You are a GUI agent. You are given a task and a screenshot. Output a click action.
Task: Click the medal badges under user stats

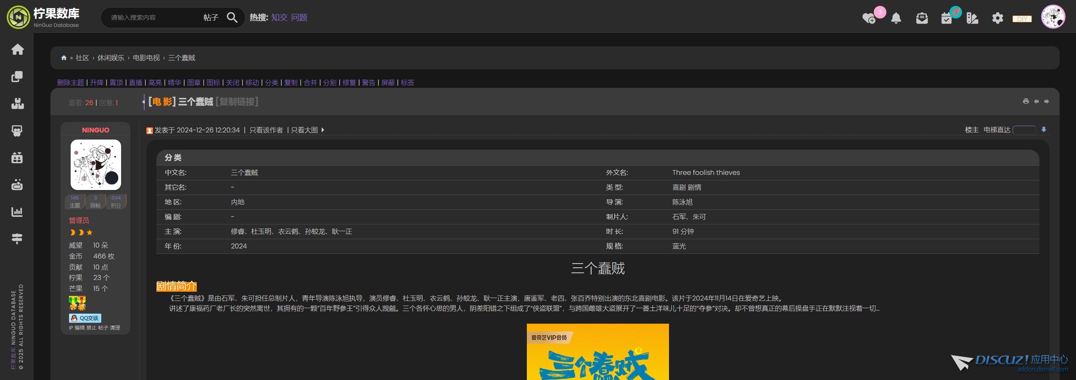(x=77, y=303)
